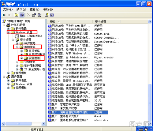Open the 文件(F) menu

click(x=8, y=9)
